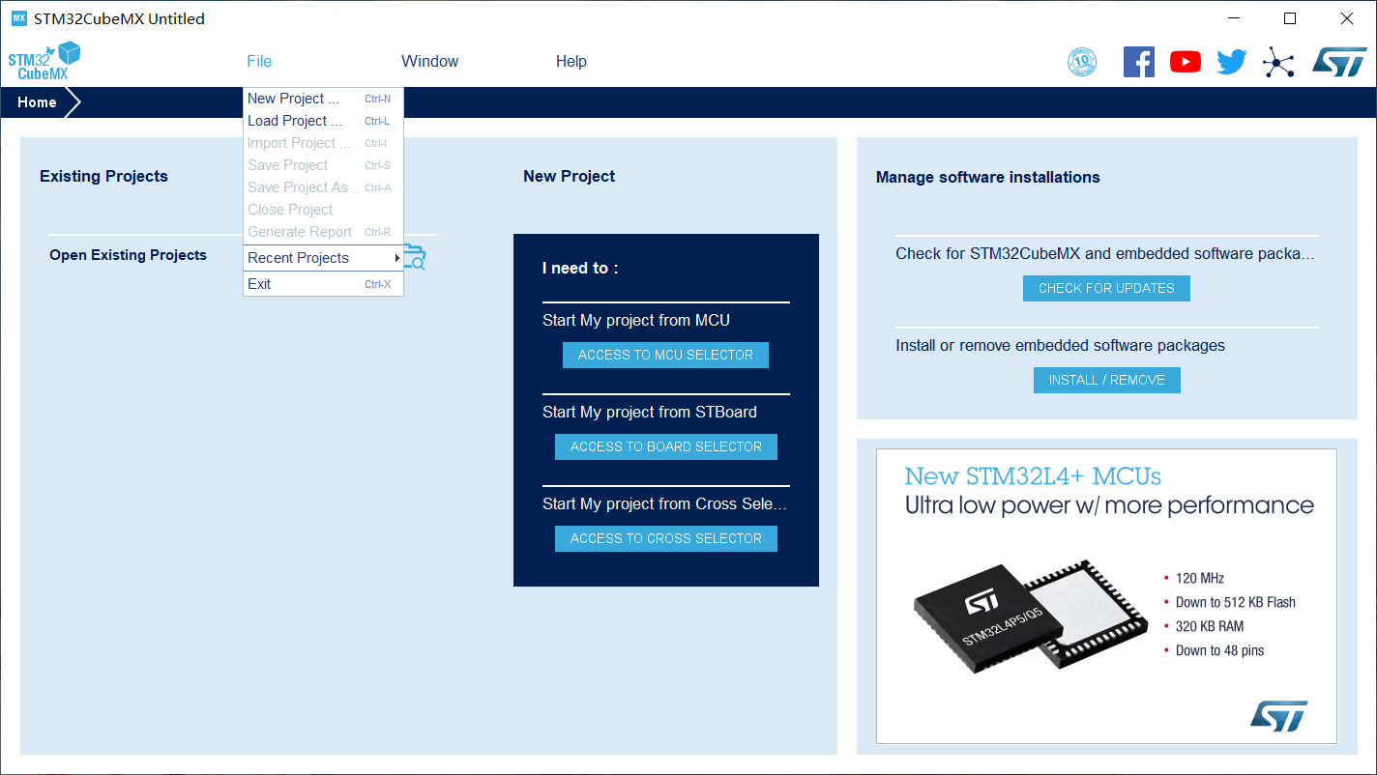Choose New Project from File menu
Image resolution: width=1377 pixels, height=775 pixels.
(323, 99)
